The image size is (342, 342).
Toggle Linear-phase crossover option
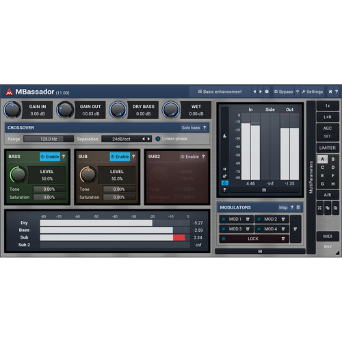172,139
